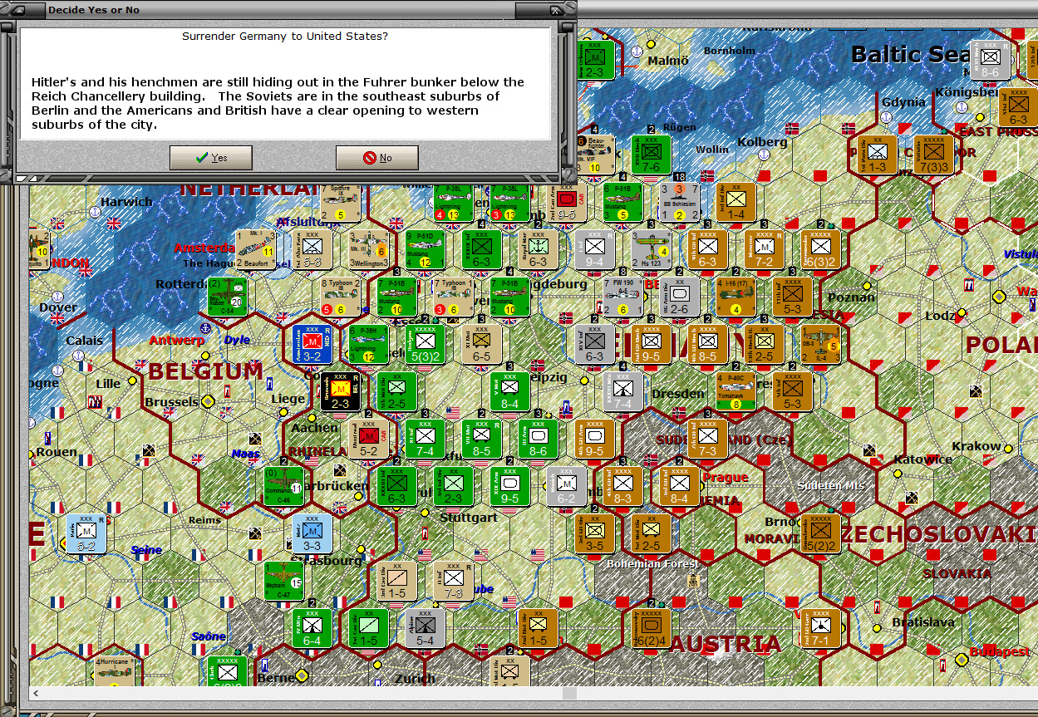Select the Hs 123 air unit
The image size is (1038, 717).
click(x=651, y=250)
